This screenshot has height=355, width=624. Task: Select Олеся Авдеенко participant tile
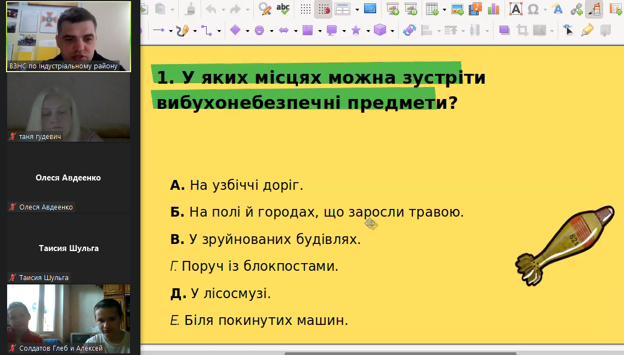tap(69, 178)
